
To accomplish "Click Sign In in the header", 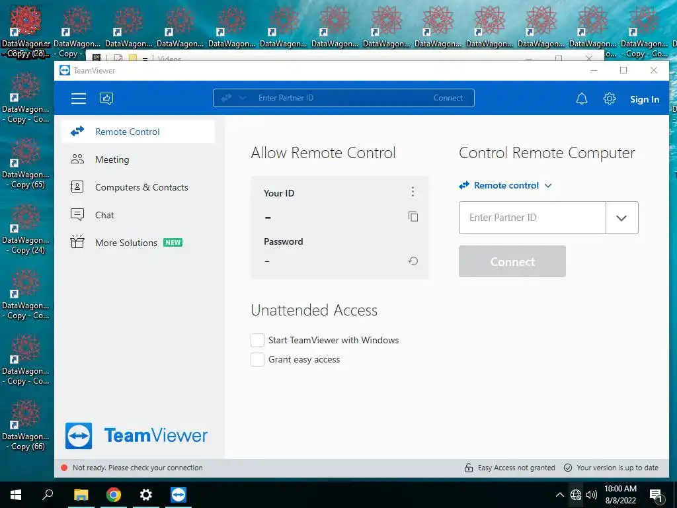I will click(644, 99).
